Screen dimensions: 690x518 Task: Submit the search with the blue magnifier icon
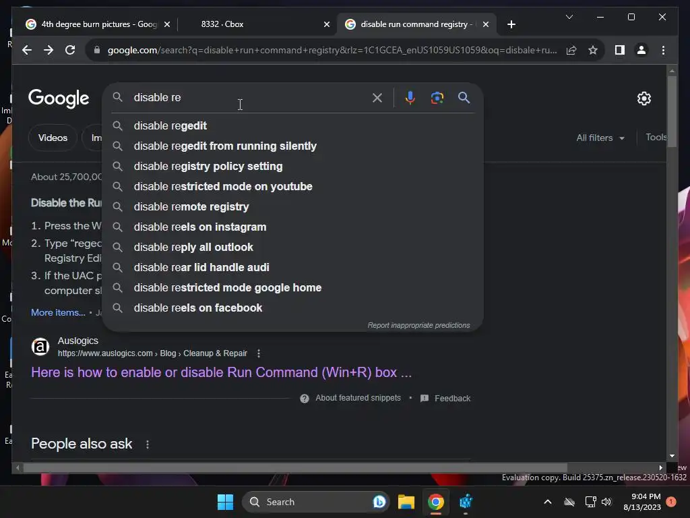tap(464, 98)
